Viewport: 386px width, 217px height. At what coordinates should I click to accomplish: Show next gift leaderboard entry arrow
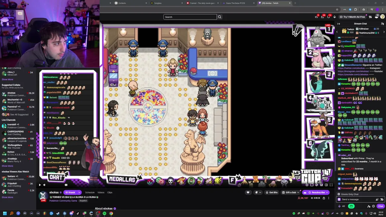click(x=384, y=32)
